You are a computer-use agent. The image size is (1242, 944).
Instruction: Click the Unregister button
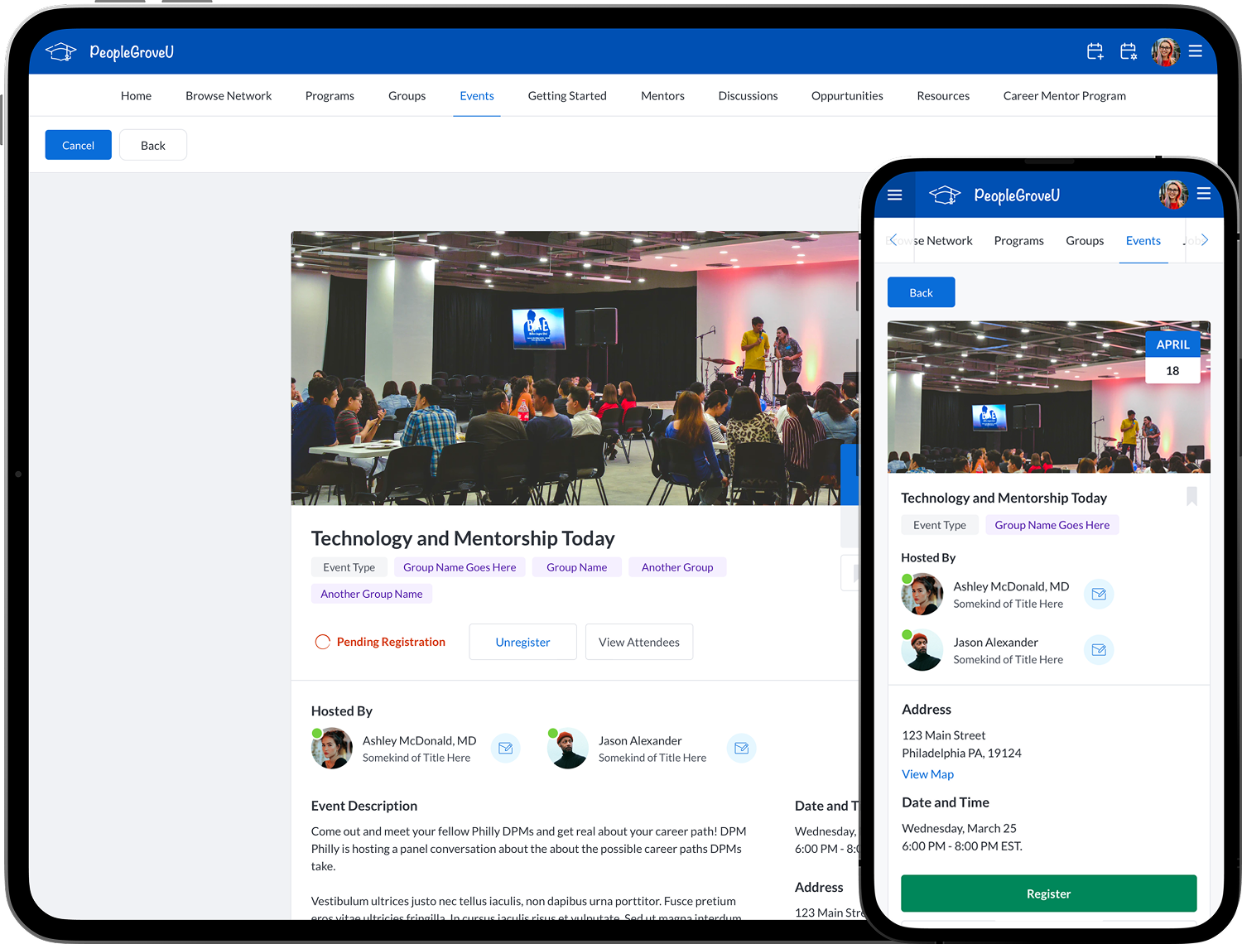(522, 642)
